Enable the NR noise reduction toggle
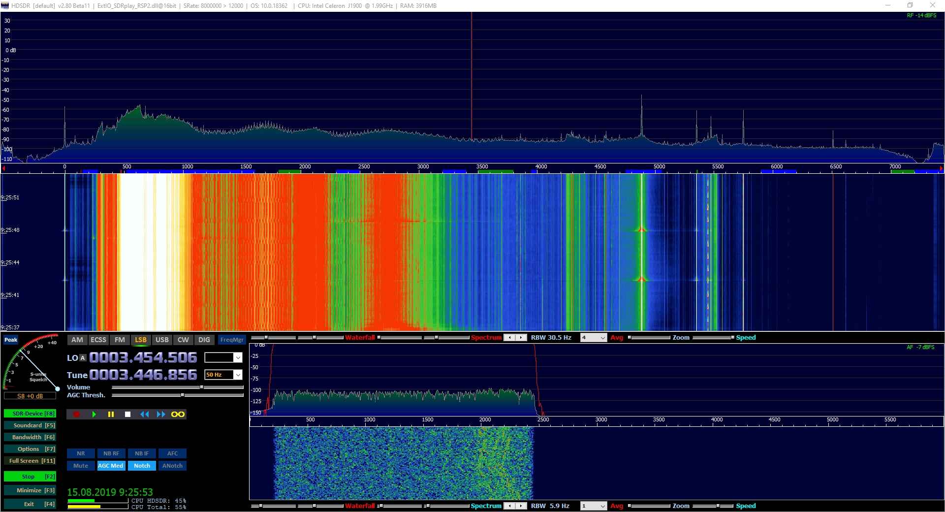Image resolution: width=945 pixels, height=512 pixels. (x=81, y=453)
